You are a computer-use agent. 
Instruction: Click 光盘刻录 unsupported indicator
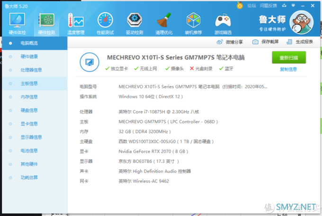[x=201, y=69]
